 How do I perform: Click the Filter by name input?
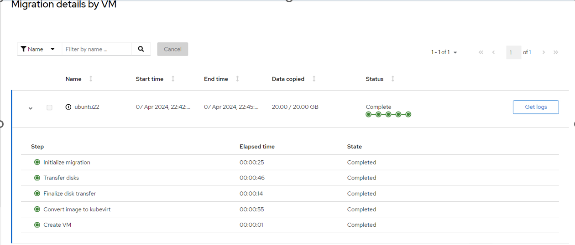(97, 49)
